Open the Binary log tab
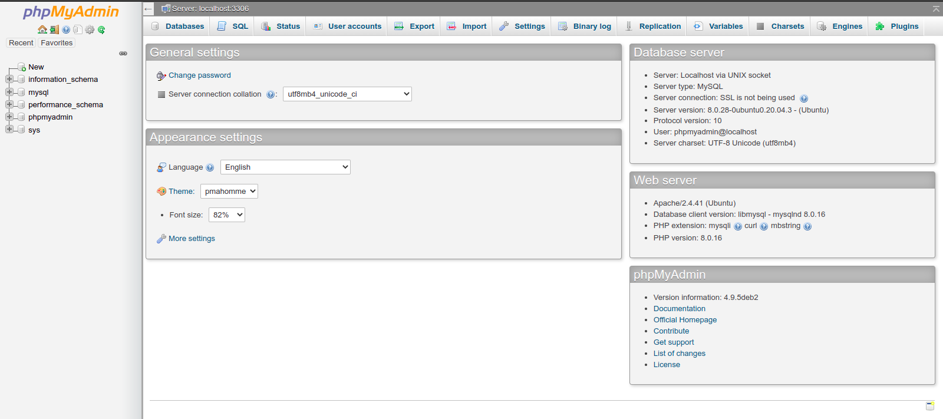Image resolution: width=943 pixels, height=419 pixels. click(x=584, y=27)
